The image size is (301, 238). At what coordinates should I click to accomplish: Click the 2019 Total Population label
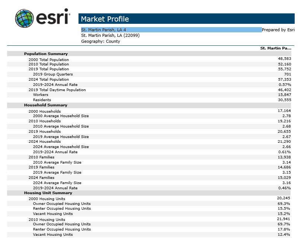point(49,69)
